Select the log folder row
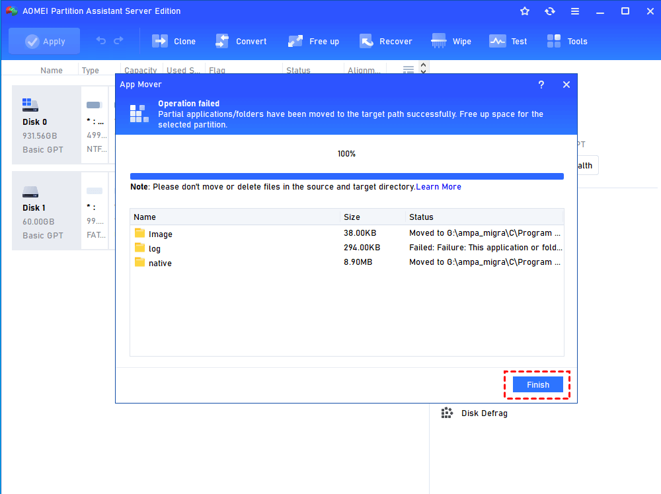Image resolution: width=661 pixels, height=494 pixels. point(347,248)
